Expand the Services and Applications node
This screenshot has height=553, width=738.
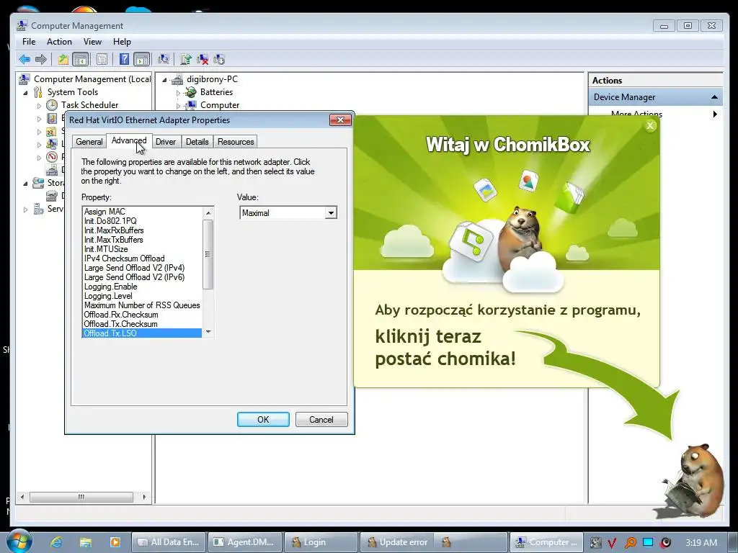pyautogui.click(x=25, y=210)
